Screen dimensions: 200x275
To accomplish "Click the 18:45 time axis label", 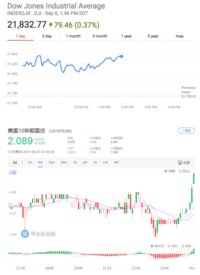I will point(49,268).
